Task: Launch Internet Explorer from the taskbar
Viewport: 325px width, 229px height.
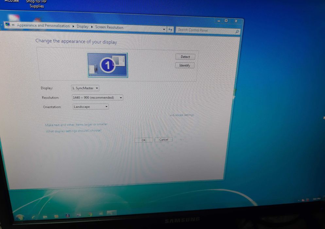Action: point(34,217)
